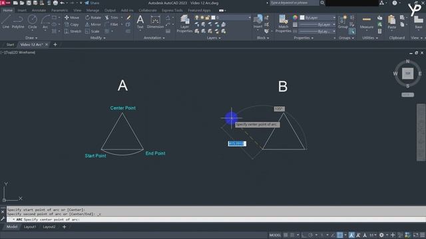Image resolution: width=426 pixels, height=239 pixels.
Task: Toggle polar tracking in status bar
Action: tap(311, 235)
